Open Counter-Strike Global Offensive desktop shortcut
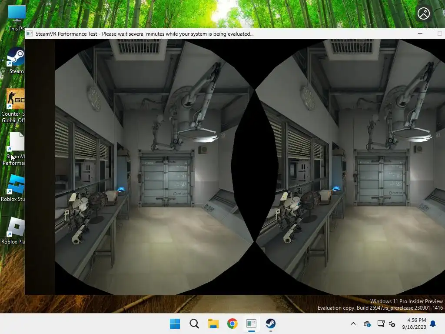 (x=13, y=106)
